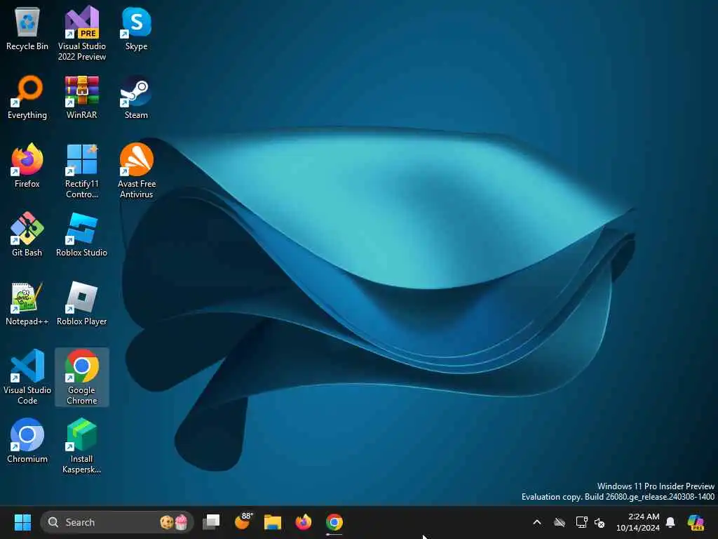The height and width of the screenshot is (539, 718).
Task: Click the Google Chrome desktop shortcut
Action: tap(81, 377)
